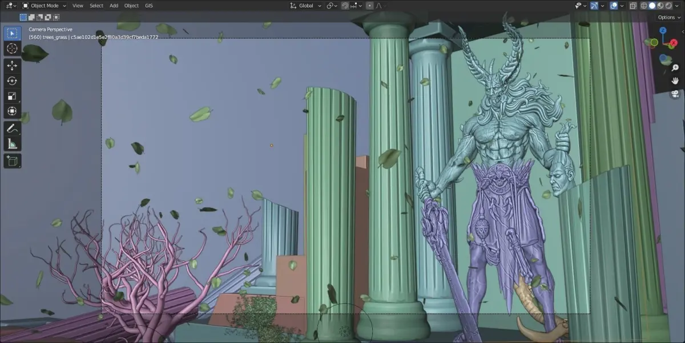The height and width of the screenshot is (343, 685).
Task: Switch to rendered viewport shading
Action: click(668, 6)
